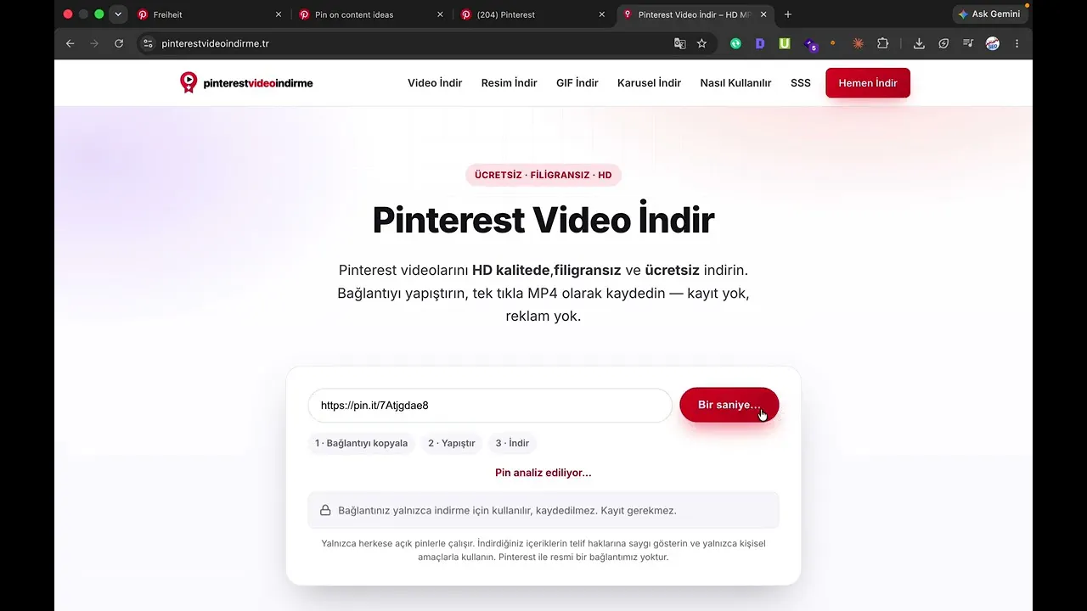Open SSS nav item

[801, 83]
